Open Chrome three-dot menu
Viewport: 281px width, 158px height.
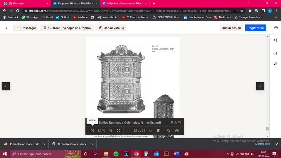(277, 11)
